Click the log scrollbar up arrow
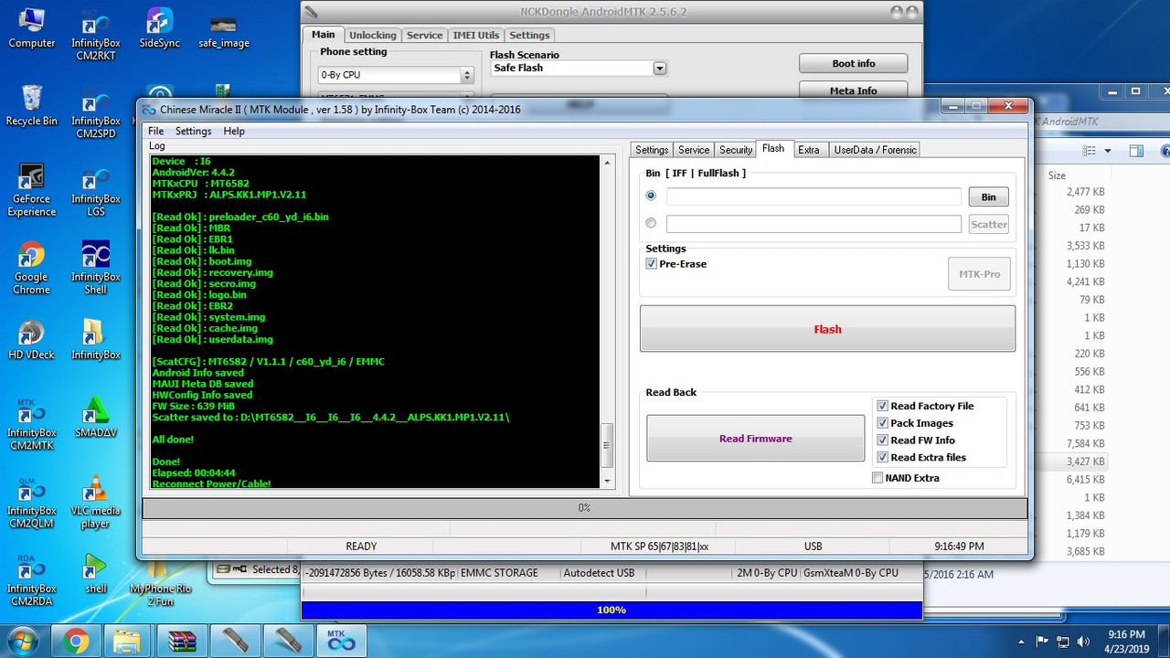 click(x=607, y=163)
